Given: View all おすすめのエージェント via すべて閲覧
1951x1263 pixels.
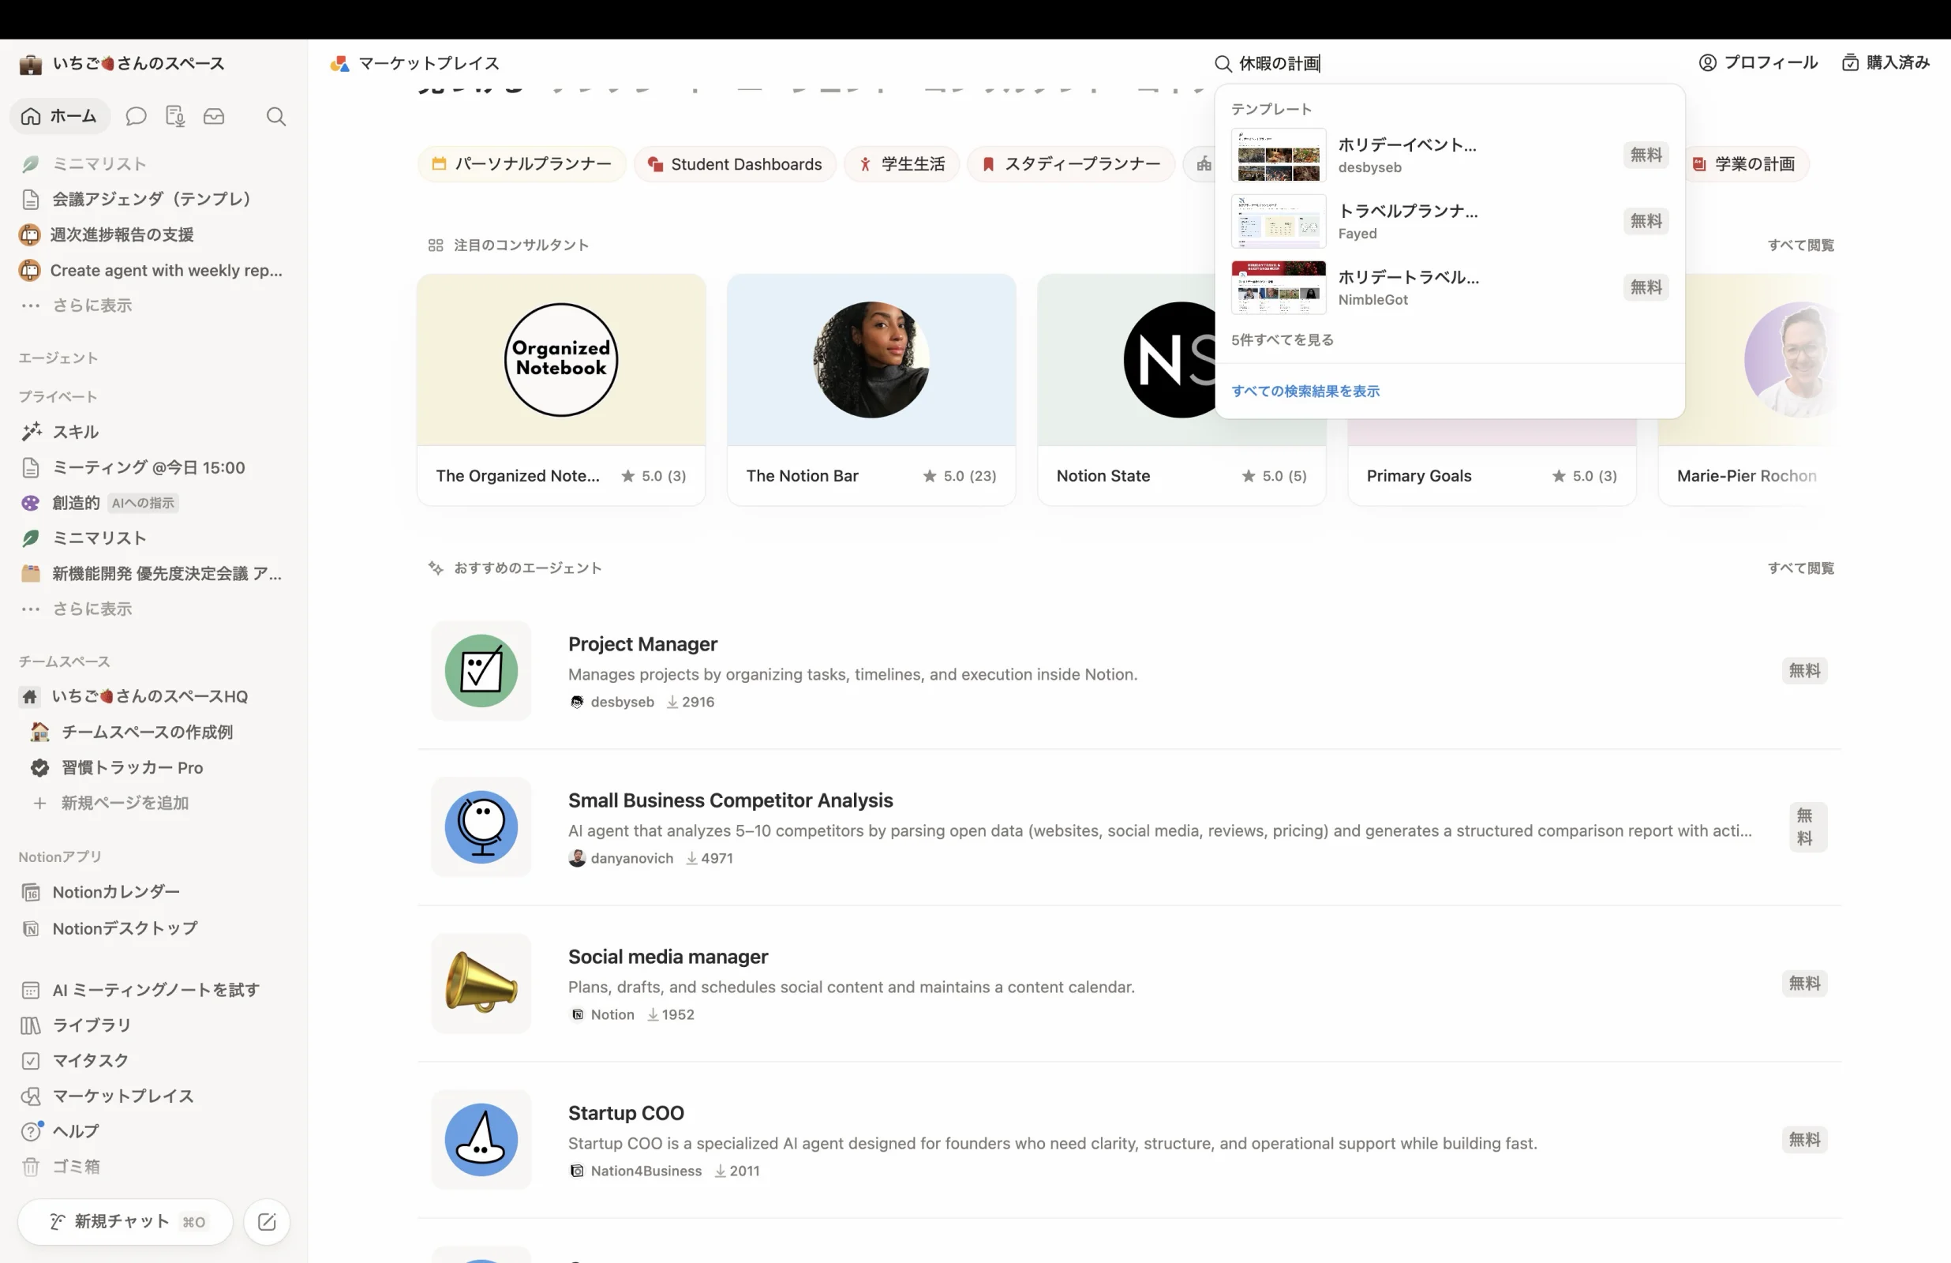Looking at the screenshot, I should 1800,568.
